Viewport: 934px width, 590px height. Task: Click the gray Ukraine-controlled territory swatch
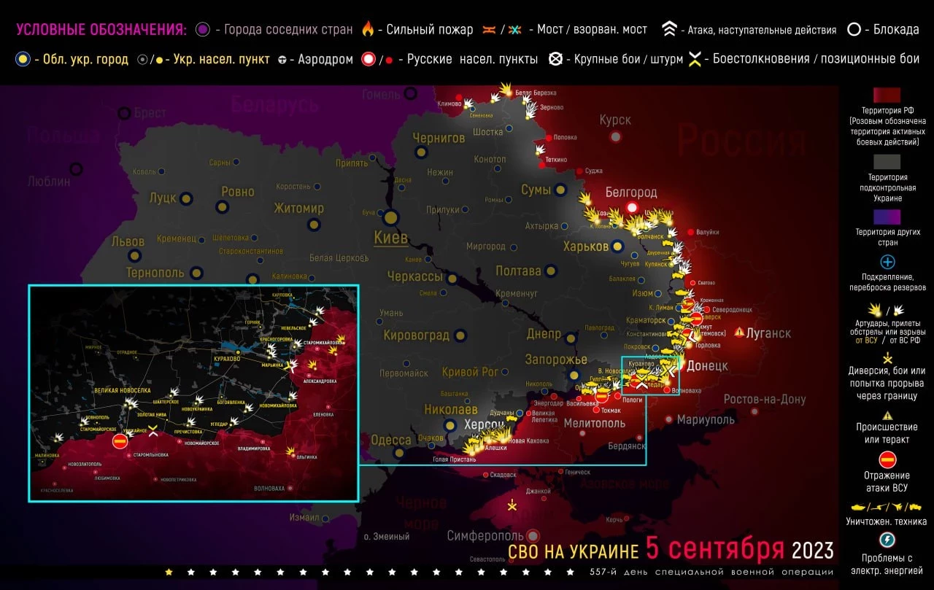pyautogui.click(x=887, y=162)
